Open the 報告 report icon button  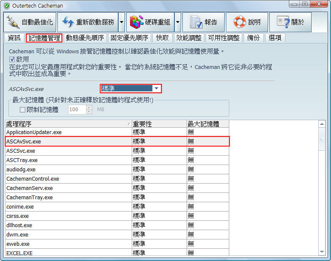click(x=195, y=22)
